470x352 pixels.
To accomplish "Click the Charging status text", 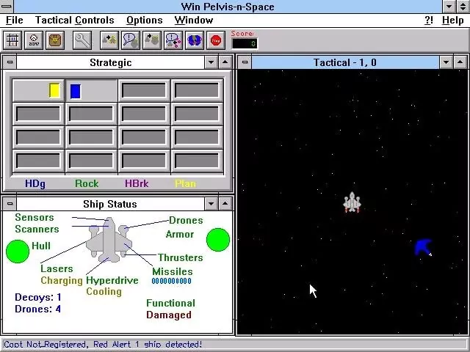I will tap(62, 280).
